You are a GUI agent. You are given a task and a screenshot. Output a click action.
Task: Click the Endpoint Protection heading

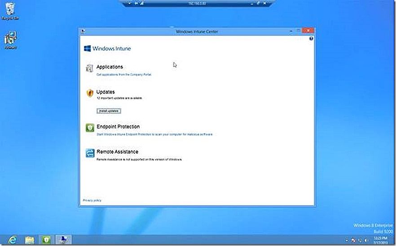[x=118, y=126]
